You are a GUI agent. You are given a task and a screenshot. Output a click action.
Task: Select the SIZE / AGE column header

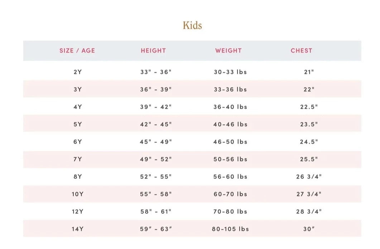(x=77, y=51)
